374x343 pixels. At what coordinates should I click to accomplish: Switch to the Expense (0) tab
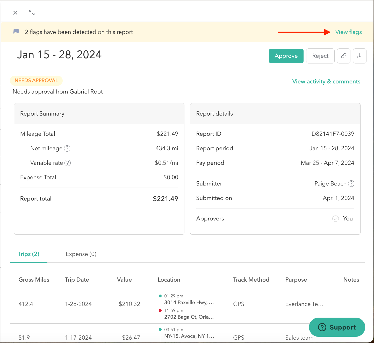(81, 254)
